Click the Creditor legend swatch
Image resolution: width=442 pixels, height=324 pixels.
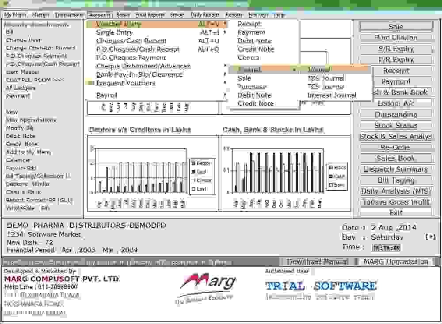click(193, 181)
